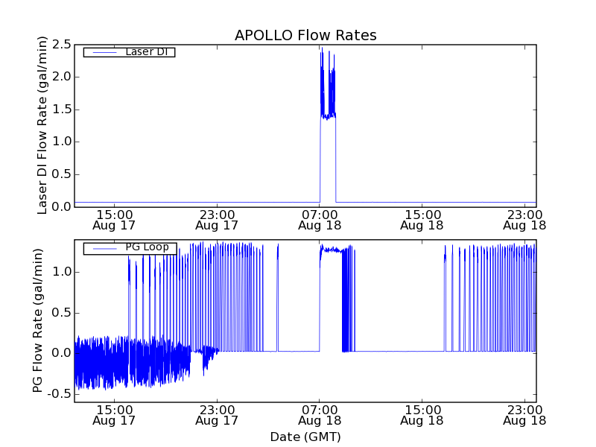Click the 0.0 tick label on top plot
This screenshot has height=447, width=596.
point(62,207)
